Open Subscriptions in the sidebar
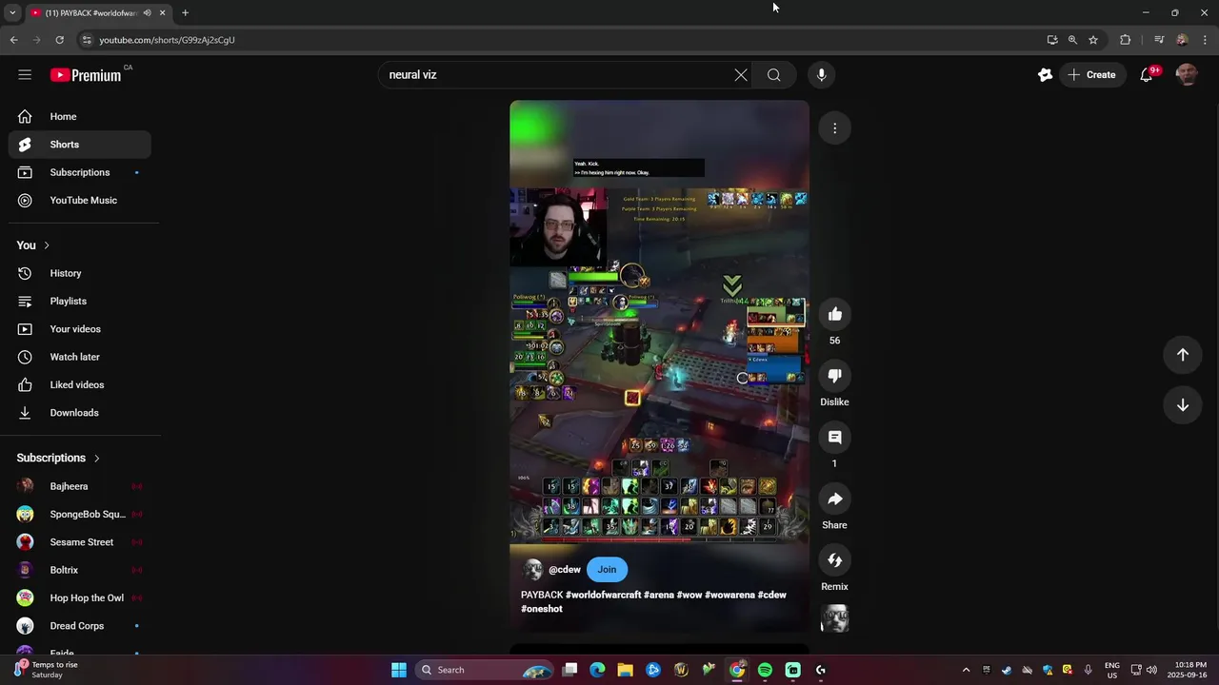The height and width of the screenshot is (685, 1219). click(x=80, y=172)
